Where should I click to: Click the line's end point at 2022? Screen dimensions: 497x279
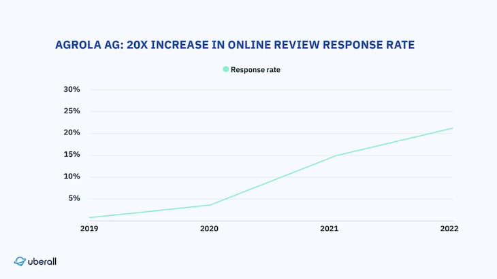[453, 128]
